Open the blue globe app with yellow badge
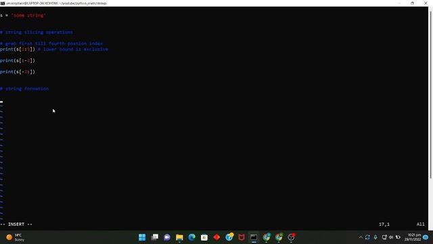This screenshot has width=433, height=244. pyautogui.click(x=229, y=237)
